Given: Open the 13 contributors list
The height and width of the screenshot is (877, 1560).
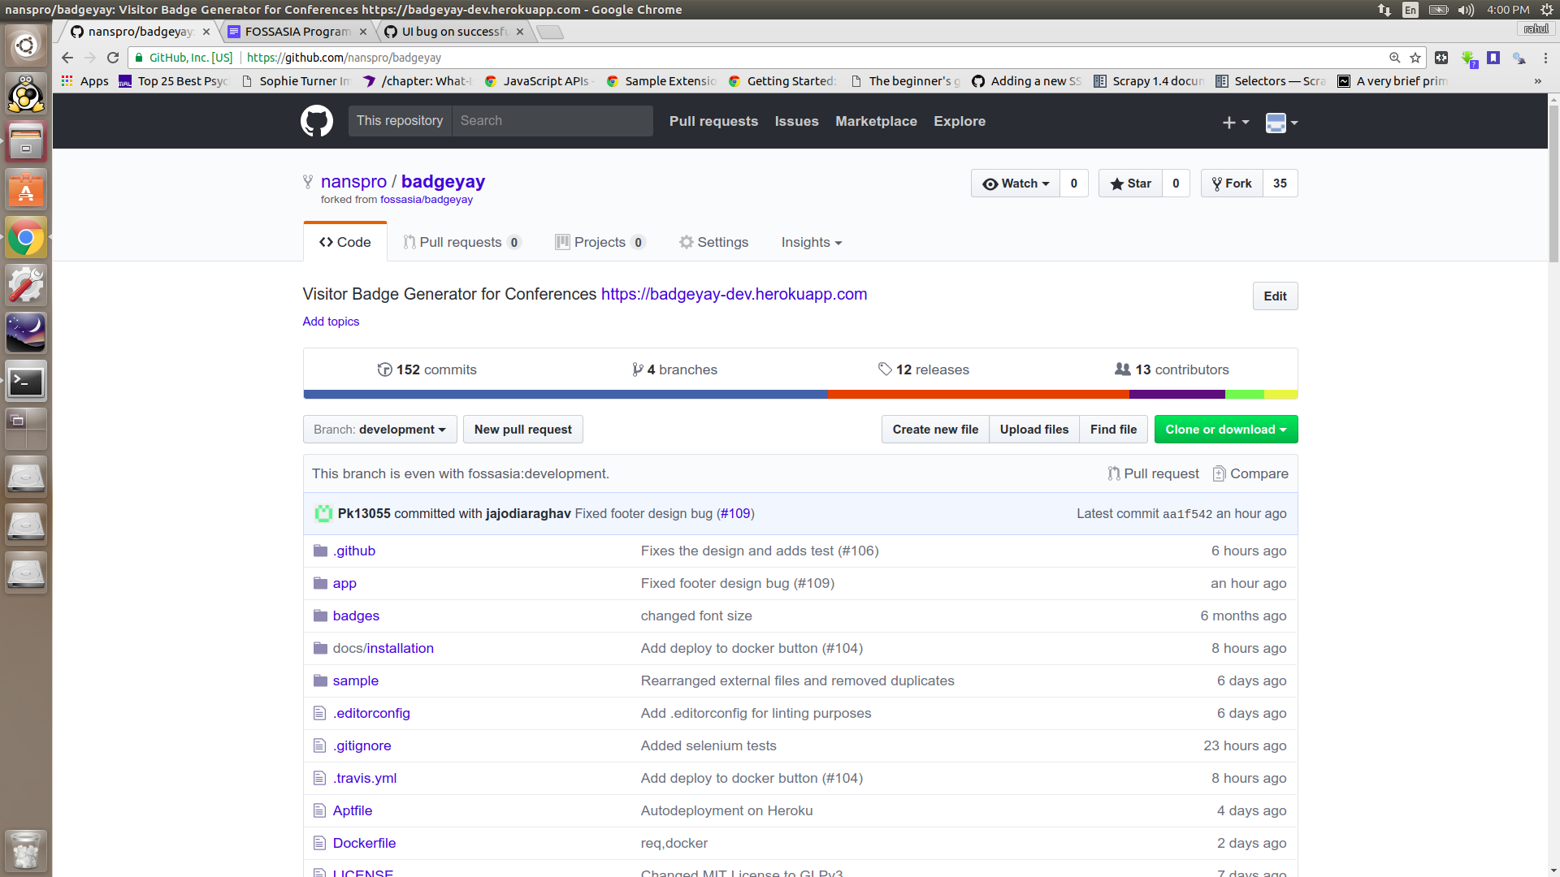Looking at the screenshot, I should coord(1172,369).
